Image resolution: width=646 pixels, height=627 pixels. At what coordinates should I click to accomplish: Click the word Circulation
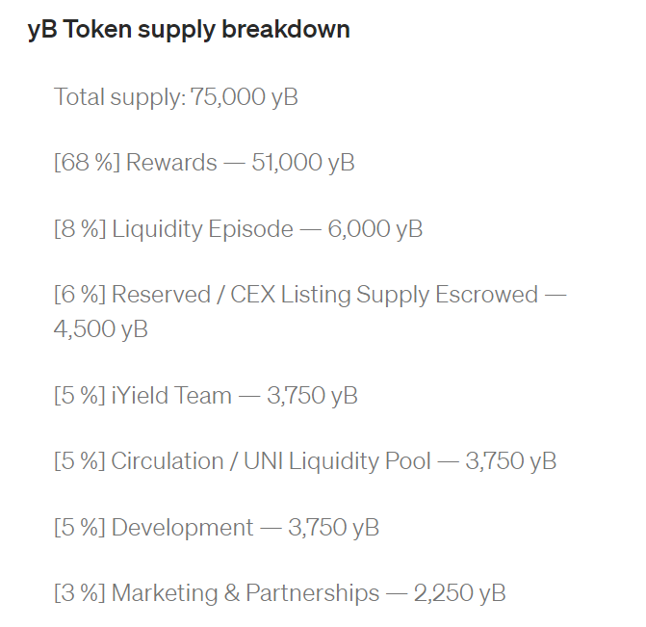(x=168, y=461)
